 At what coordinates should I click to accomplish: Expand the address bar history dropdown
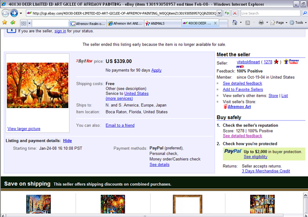219,13
